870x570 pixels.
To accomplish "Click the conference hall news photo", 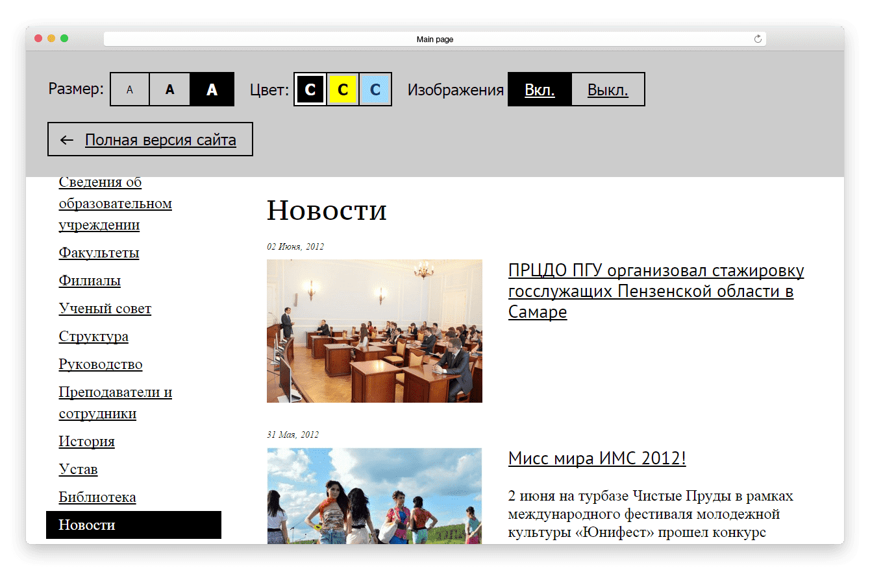I will [375, 331].
